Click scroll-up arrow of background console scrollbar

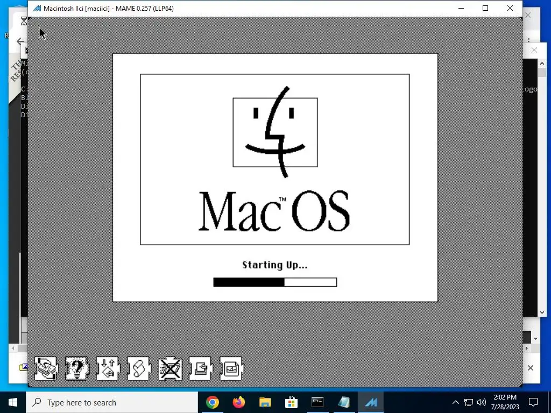pyautogui.click(x=542, y=63)
